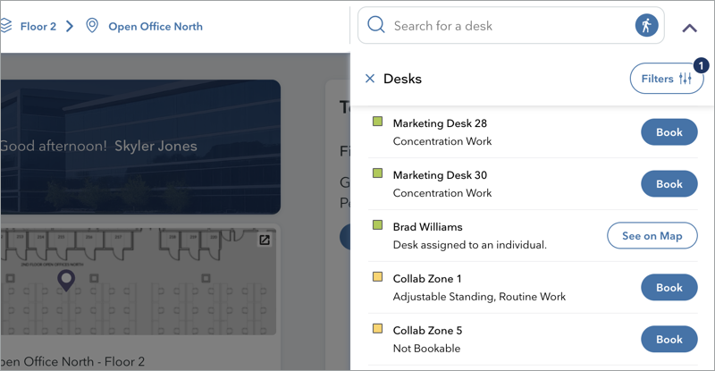Click the yellow status square for Collab Zone 1

tap(377, 276)
